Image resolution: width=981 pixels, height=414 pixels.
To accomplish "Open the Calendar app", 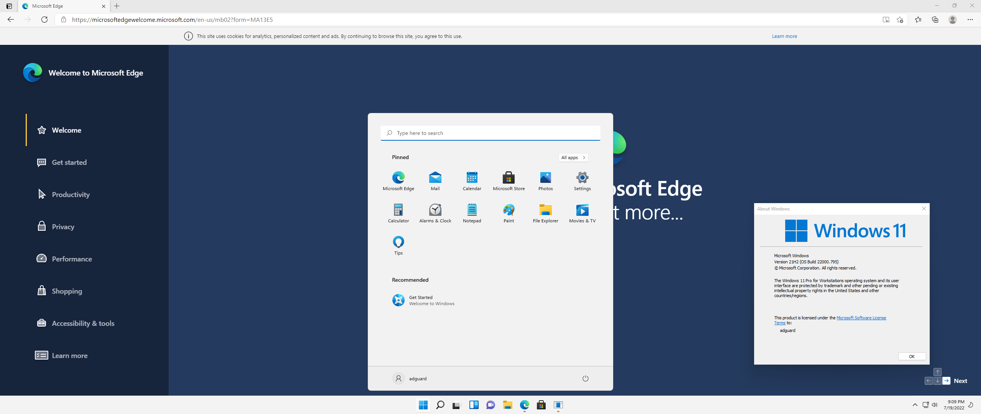I will tap(472, 181).
